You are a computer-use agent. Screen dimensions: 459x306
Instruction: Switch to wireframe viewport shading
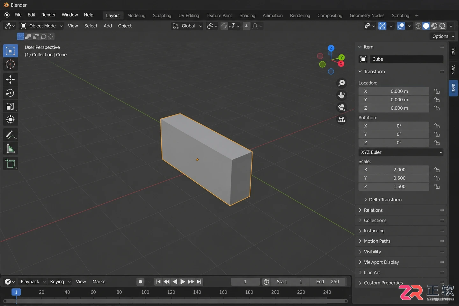tap(418, 26)
